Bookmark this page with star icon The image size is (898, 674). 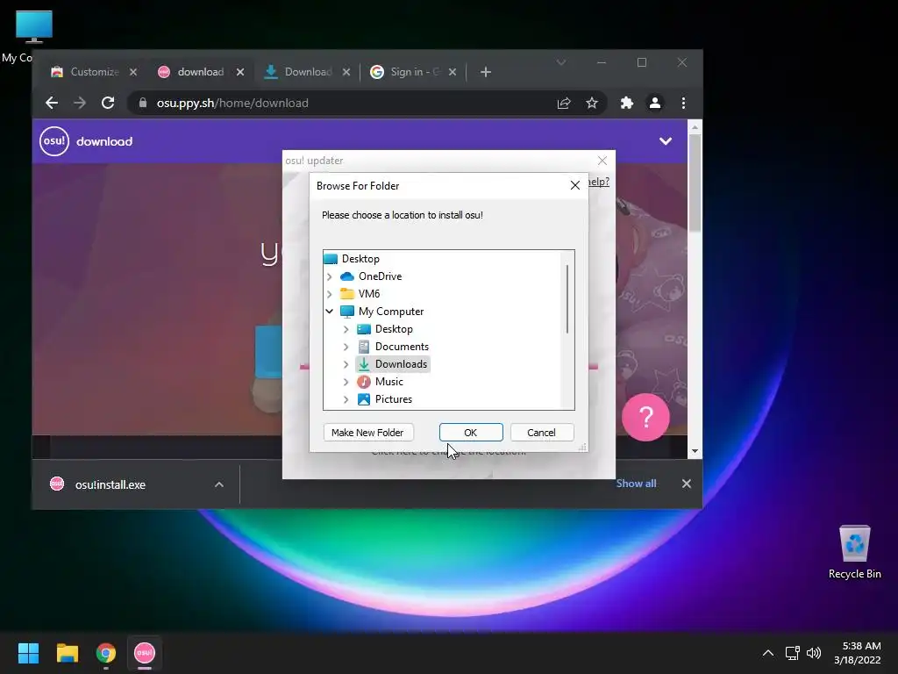click(x=592, y=103)
